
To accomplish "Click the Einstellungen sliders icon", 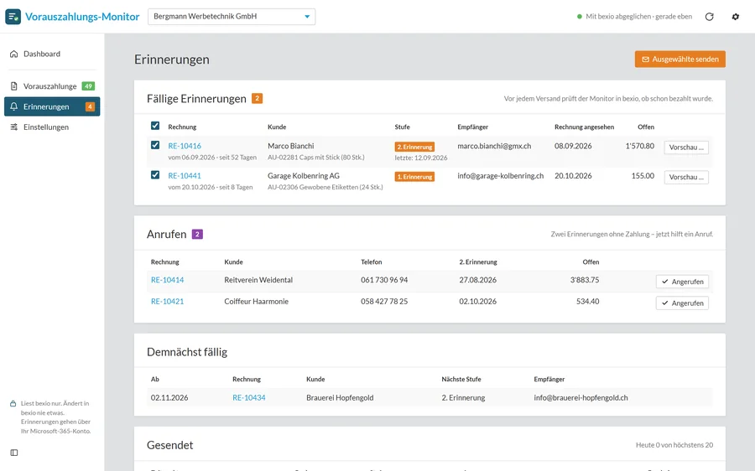I will coord(14,127).
